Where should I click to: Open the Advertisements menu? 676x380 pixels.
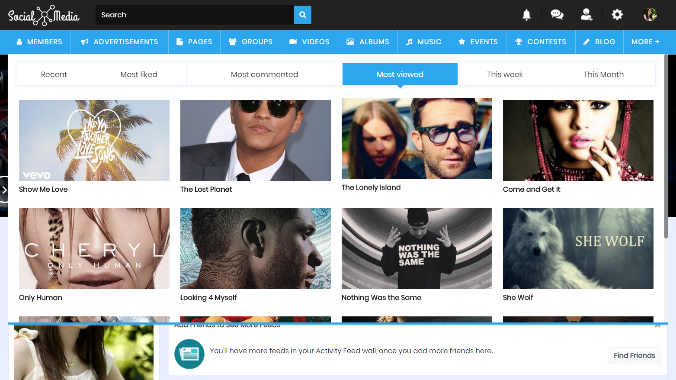[x=119, y=42]
